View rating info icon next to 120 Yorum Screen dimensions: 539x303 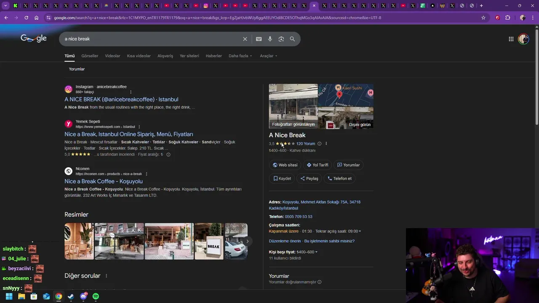[x=319, y=144]
